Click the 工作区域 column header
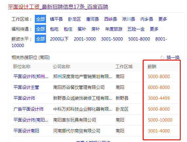The height and width of the screenshot is (142, 187). point(124,67)
